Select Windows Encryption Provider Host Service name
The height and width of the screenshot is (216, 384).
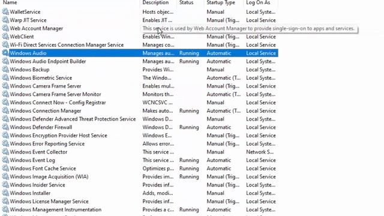click(x=59, y=136)
